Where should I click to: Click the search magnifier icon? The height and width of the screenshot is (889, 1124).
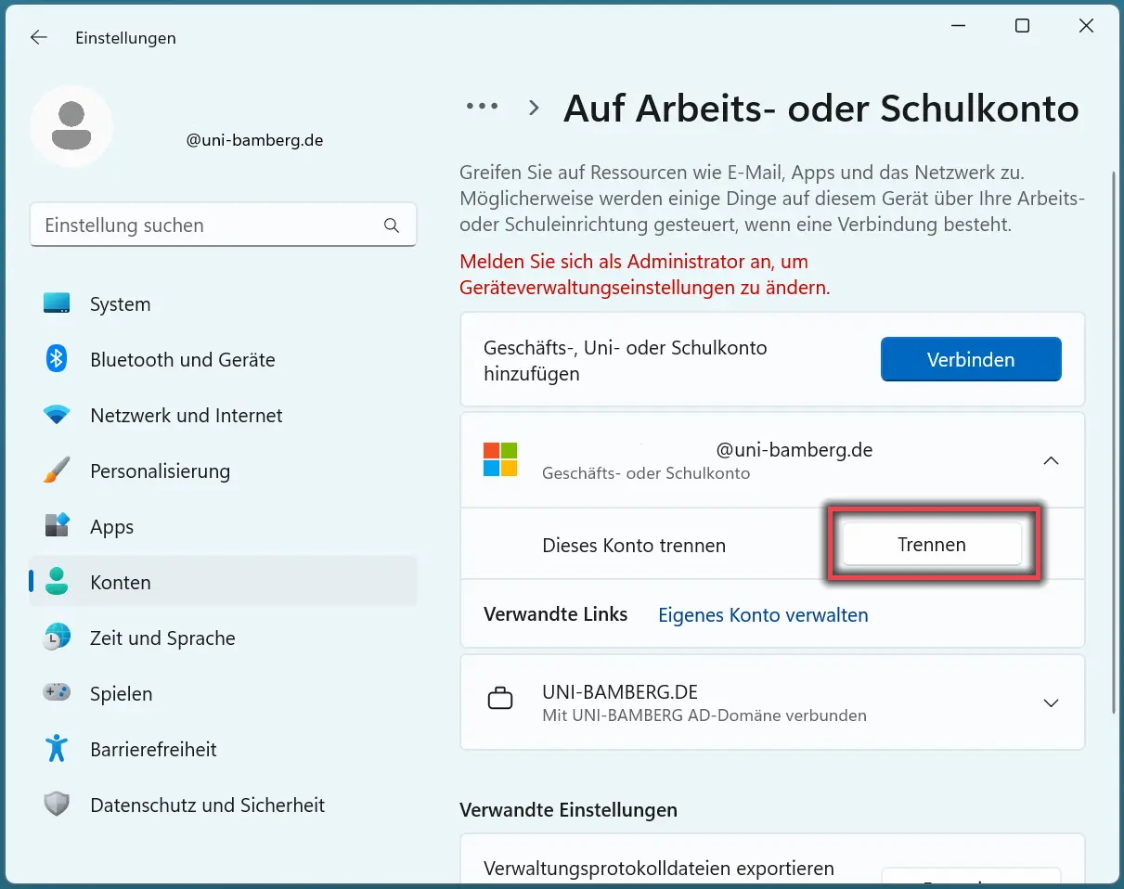(x=391, y=225)
